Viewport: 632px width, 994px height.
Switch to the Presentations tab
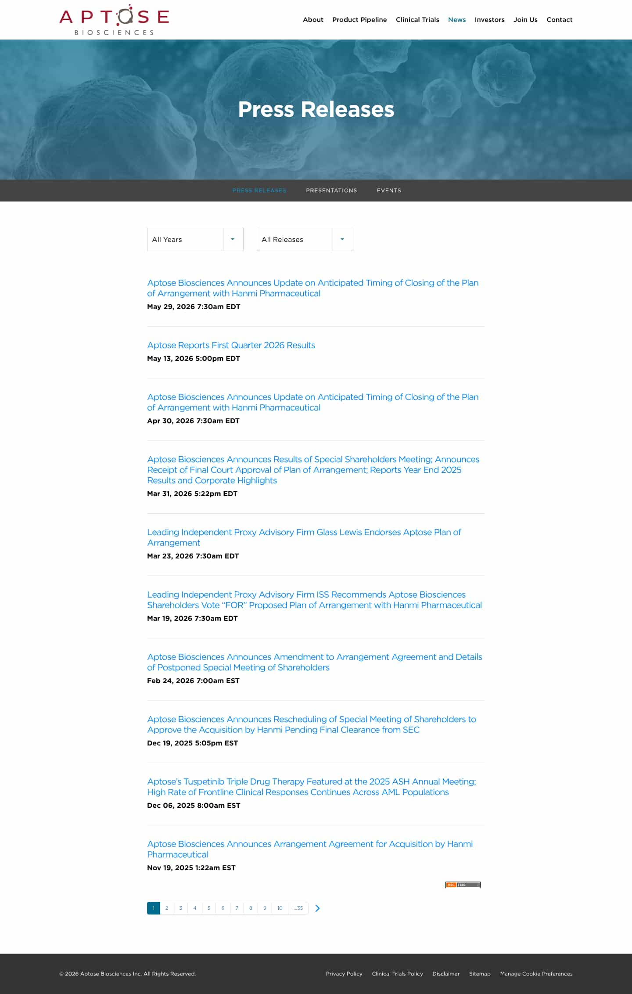[x=331, y=191]
